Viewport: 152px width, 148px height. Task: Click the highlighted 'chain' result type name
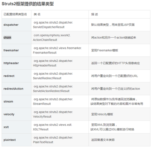click(x=7, y=38)
